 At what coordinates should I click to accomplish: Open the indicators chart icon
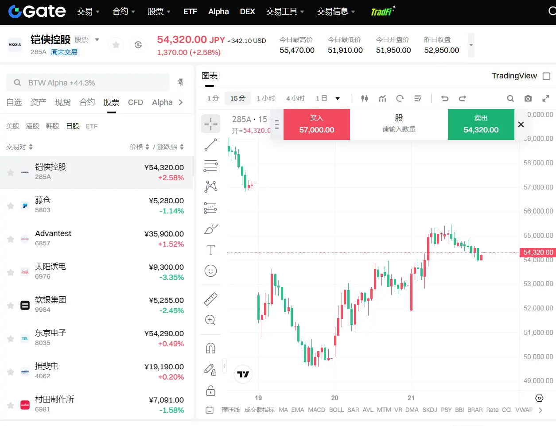(x=382, y=98)
